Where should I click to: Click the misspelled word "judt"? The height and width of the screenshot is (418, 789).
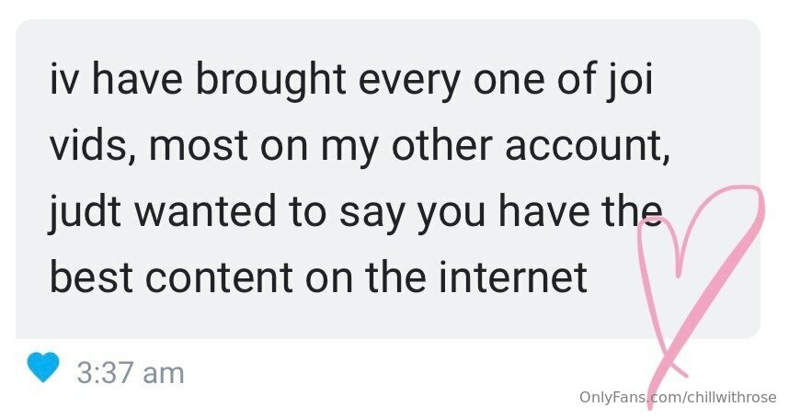[85, 212]
